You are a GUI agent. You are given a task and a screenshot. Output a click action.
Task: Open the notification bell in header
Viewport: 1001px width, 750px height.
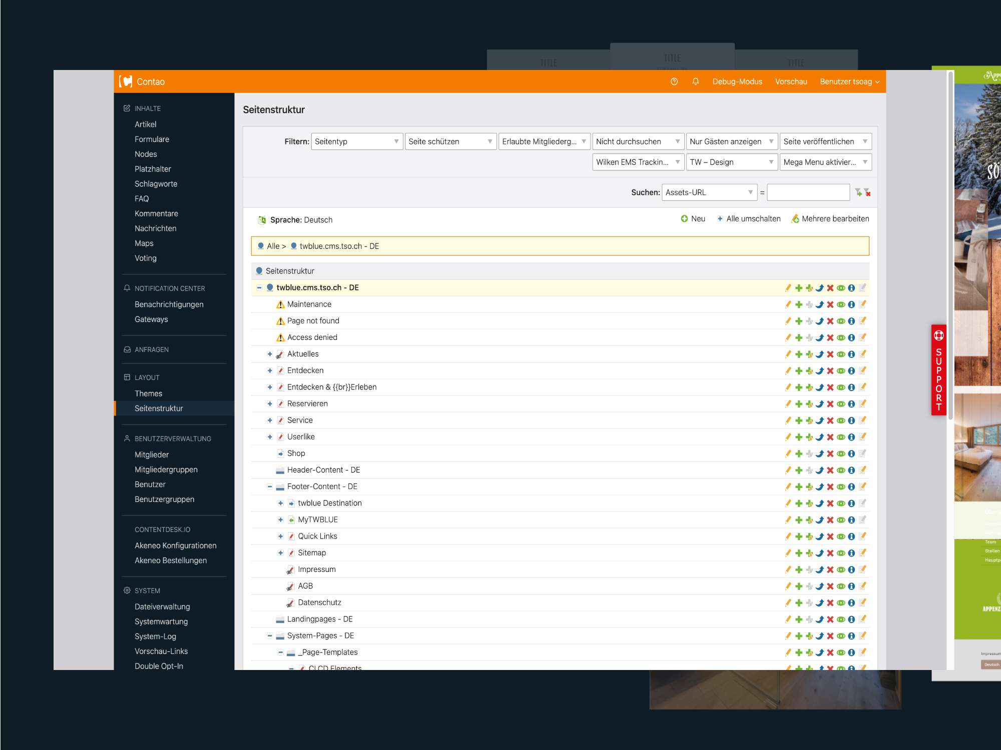pyautogui.click(x=695, y=81)
